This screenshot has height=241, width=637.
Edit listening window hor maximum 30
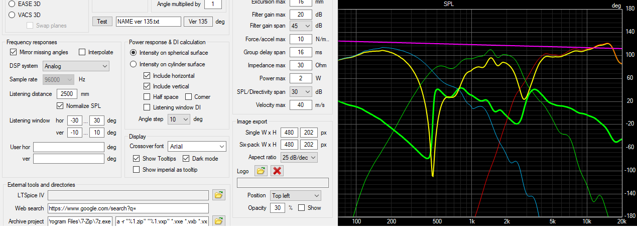coord(97,120)
